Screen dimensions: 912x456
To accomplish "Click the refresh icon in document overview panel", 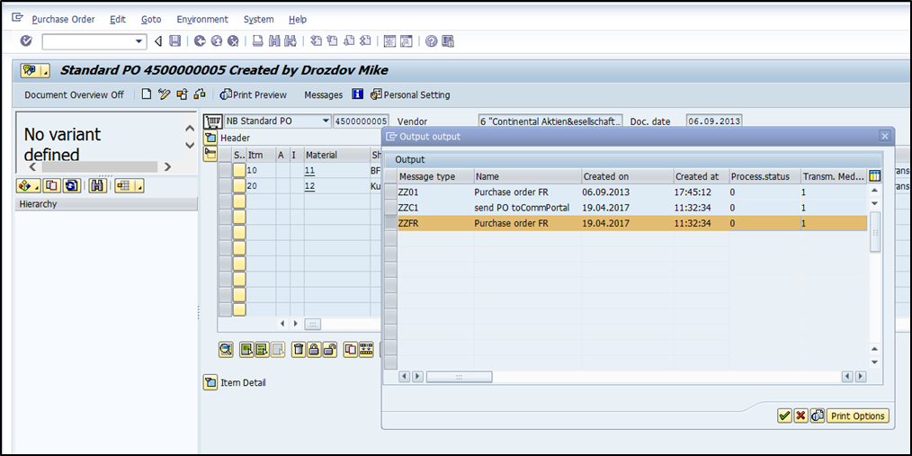I will tap(71, 185).
